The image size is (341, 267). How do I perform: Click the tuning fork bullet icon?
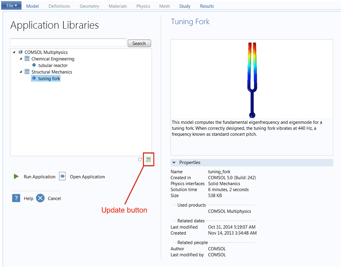tap(34, 78)
